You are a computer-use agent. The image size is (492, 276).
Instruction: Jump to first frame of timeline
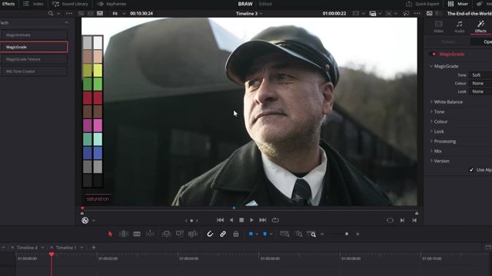tap(221, 220)
